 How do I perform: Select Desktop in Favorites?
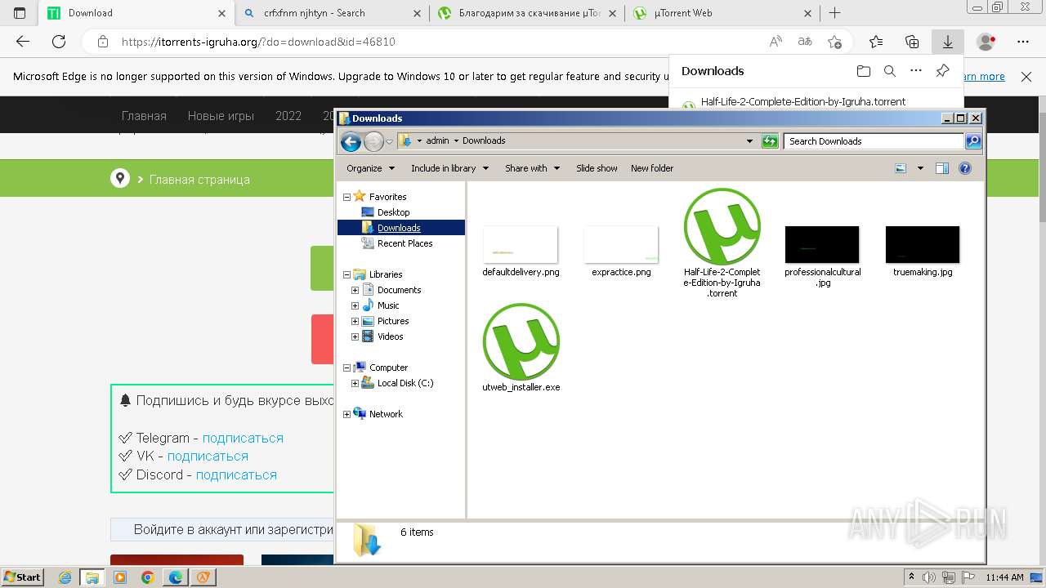(393, 212)
